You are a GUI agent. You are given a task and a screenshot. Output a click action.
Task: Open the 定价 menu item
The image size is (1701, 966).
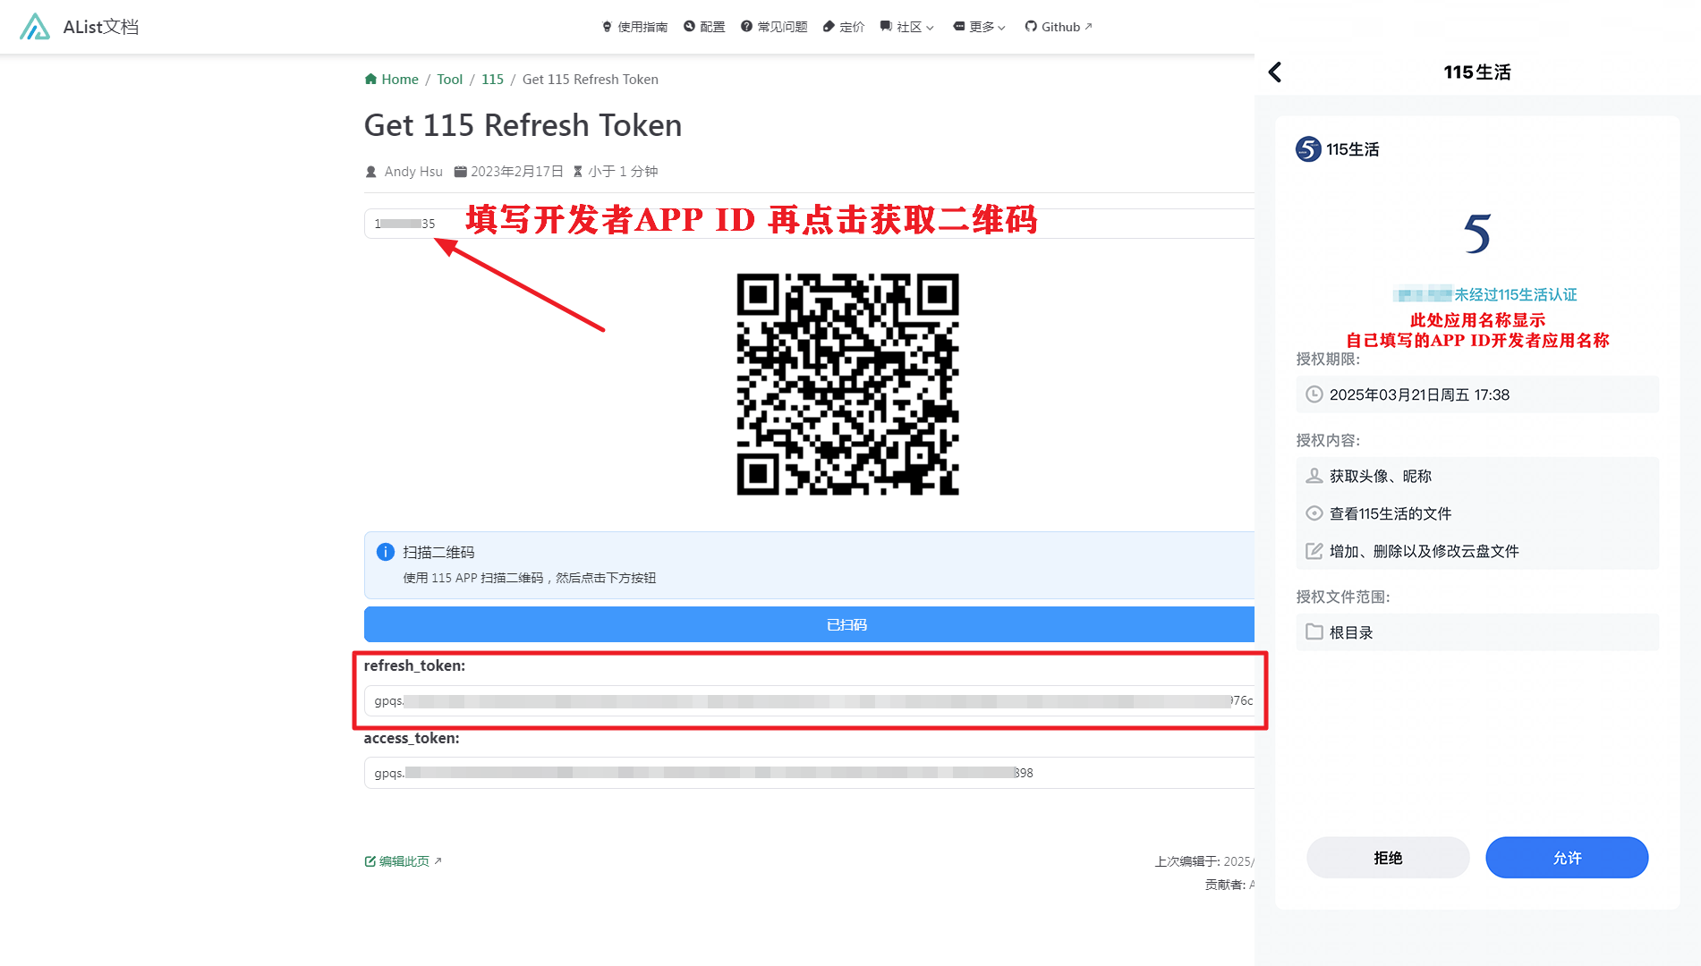tap(843, 27)
